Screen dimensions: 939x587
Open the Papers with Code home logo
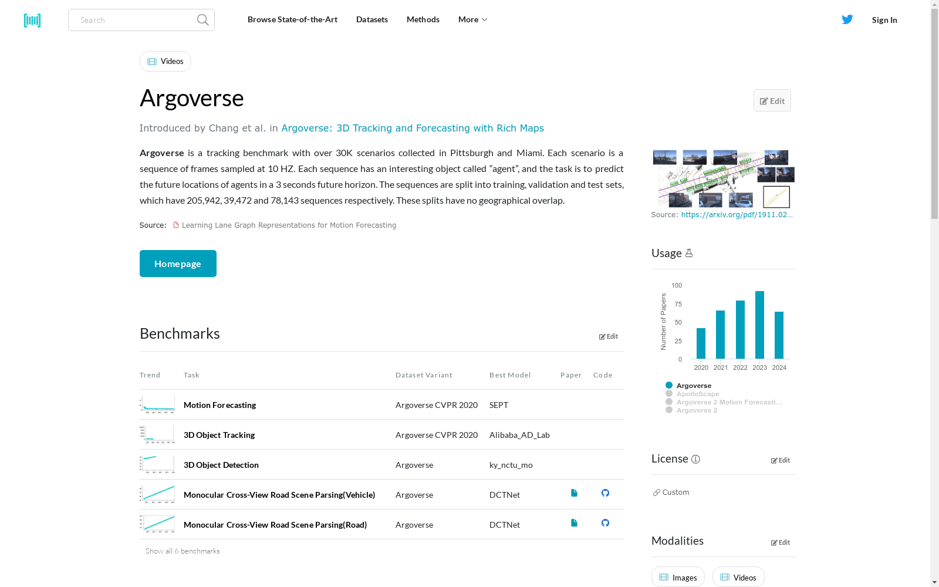32,20
